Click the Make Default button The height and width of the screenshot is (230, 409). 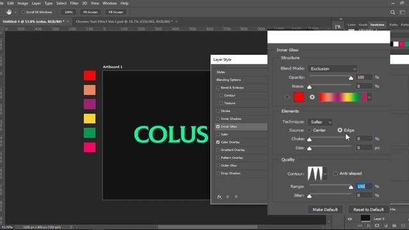click(x=325, y=210)
